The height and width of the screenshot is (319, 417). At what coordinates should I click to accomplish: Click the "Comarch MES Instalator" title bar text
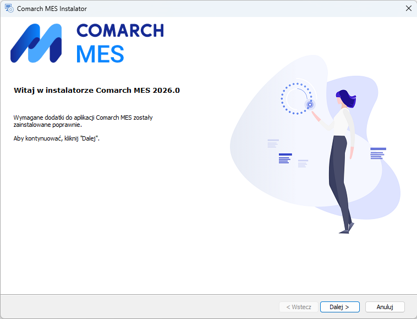coord(52,9)
